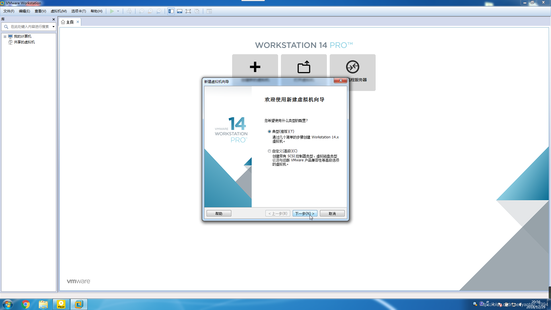Click the full screen mode icon
551x310 pixels.
click(188, 11)
